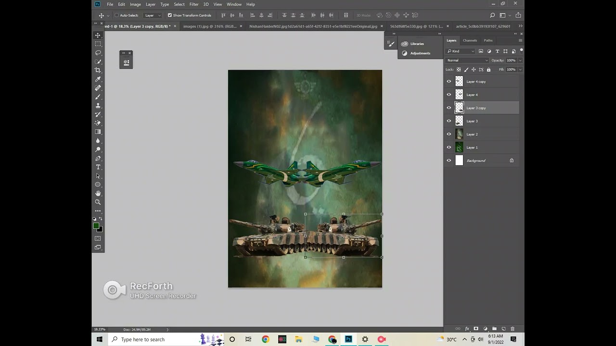Click the Windows Start button

[100, 339]
